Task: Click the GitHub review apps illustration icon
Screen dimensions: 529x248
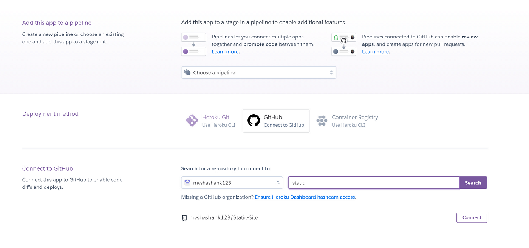Action: tap(344, 44)
